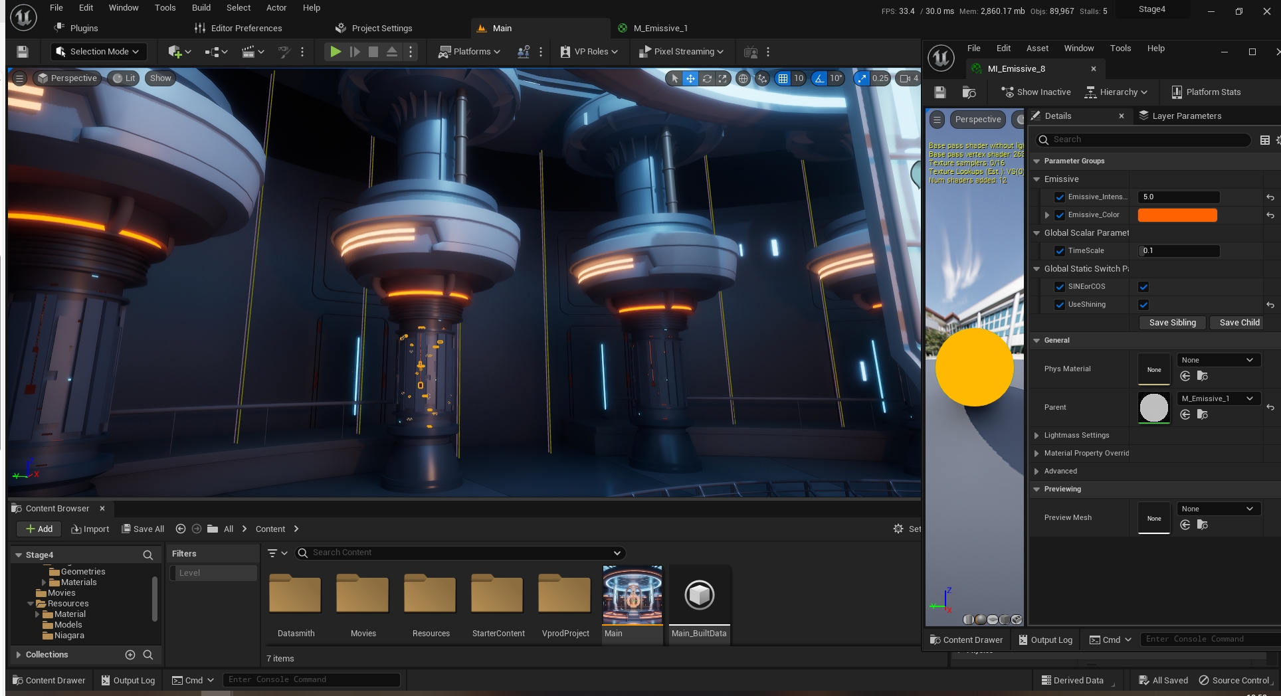
Task: Open the Selection Mode dropdown
Action: click(98, 52)
